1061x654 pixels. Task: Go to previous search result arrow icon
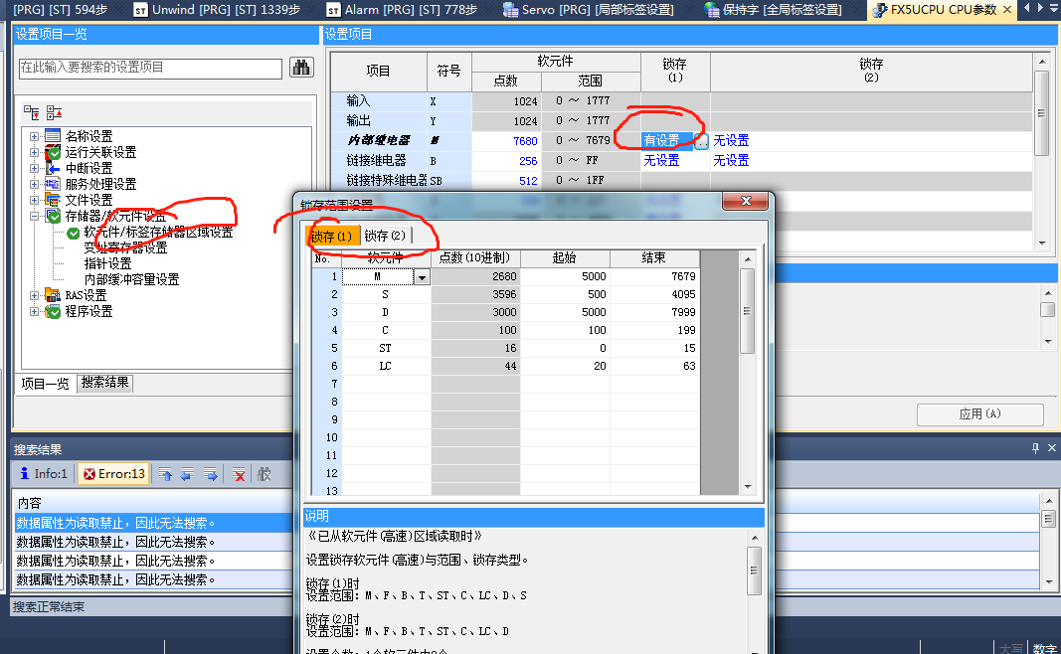tap(187, 474)
